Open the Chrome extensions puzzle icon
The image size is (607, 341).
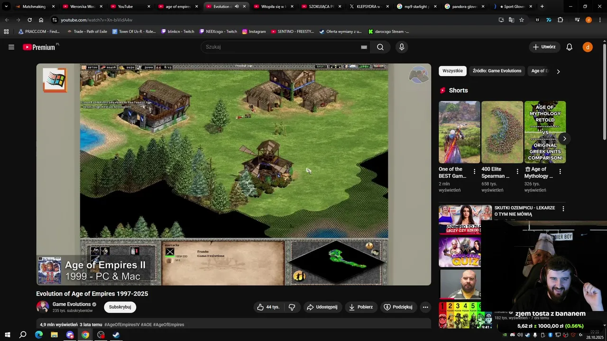click(560, 20)
